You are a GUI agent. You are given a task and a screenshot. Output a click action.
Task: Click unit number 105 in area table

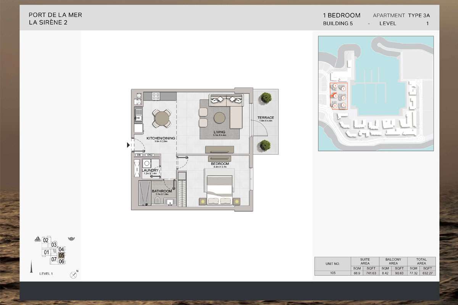coord(332,273)
